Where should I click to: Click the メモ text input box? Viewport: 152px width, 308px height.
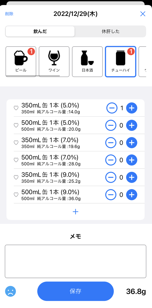[75, 261]
